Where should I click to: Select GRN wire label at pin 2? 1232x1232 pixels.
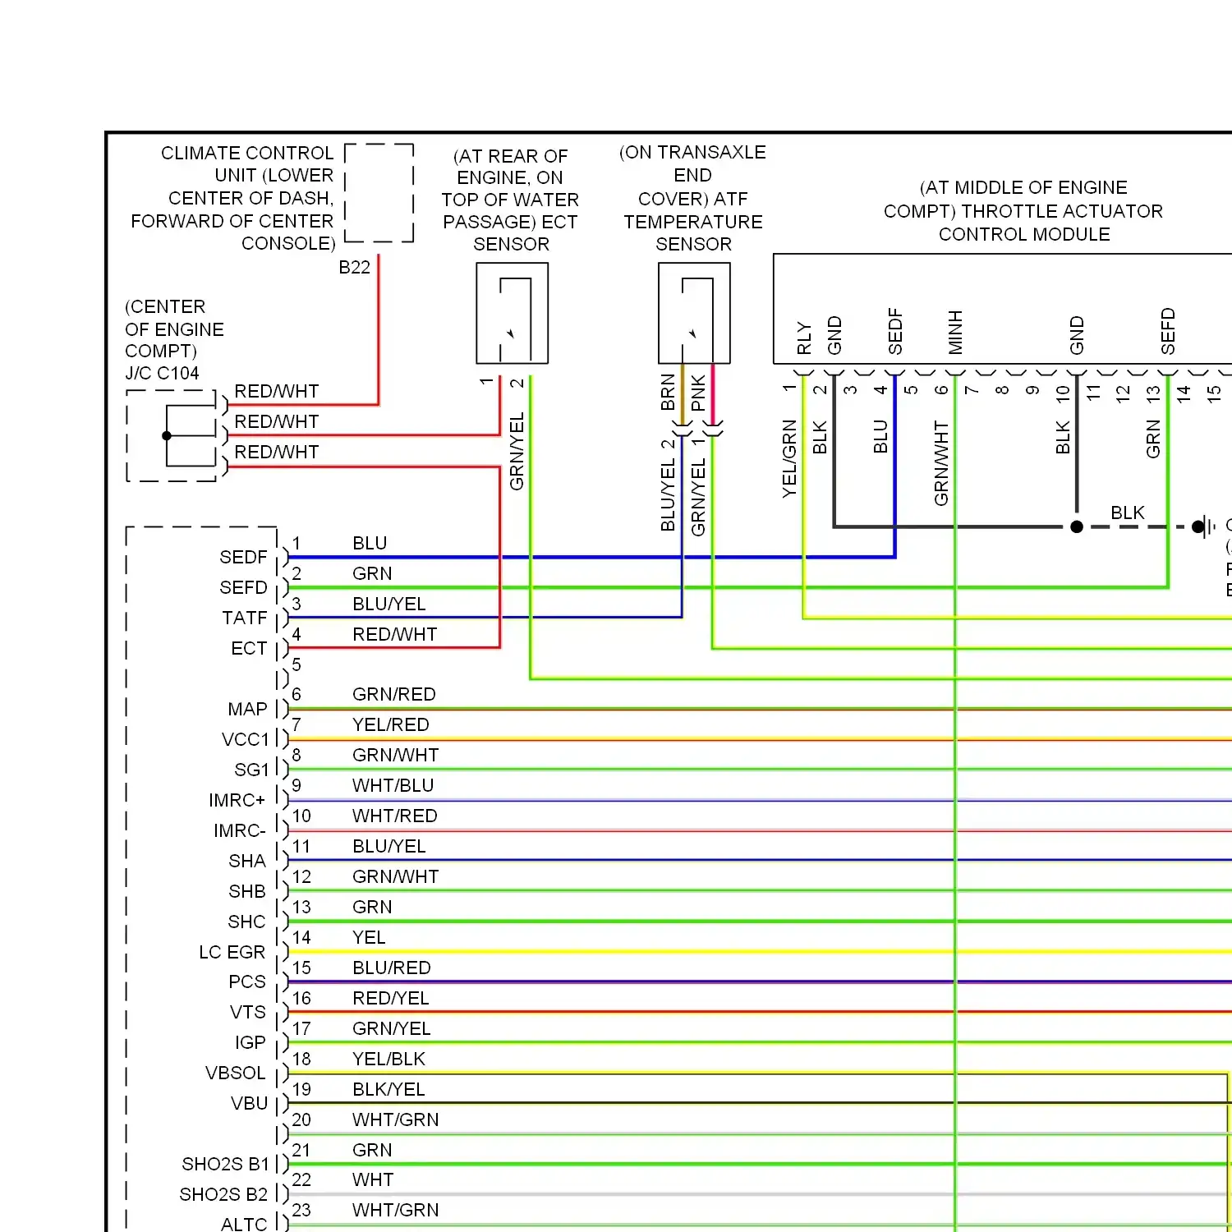(372, 573)
